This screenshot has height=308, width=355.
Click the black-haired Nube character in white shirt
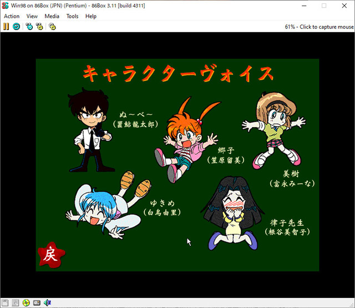[x=90, y=130]
